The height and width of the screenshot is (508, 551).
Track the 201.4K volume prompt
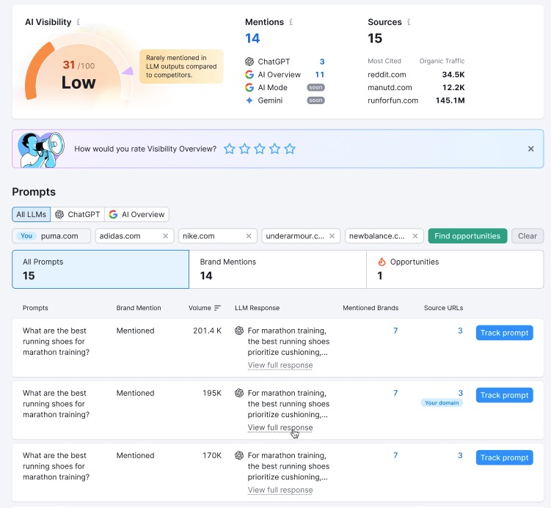click(x=504, y=333)
